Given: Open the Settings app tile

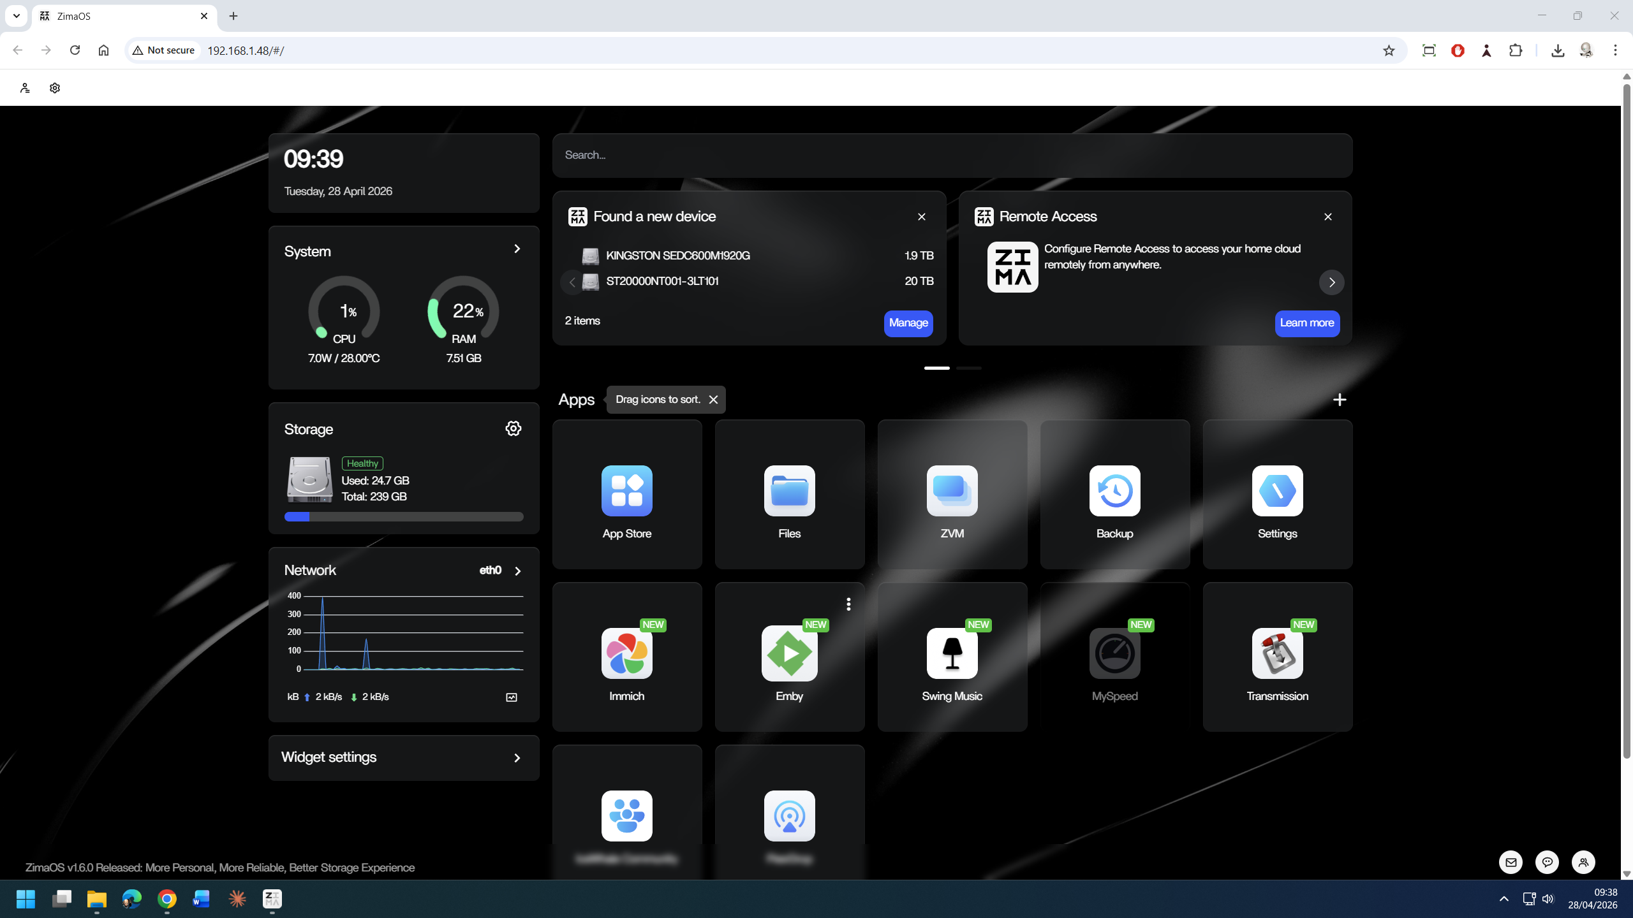Looking at the screenshot, I should [x=1277, y=494].
